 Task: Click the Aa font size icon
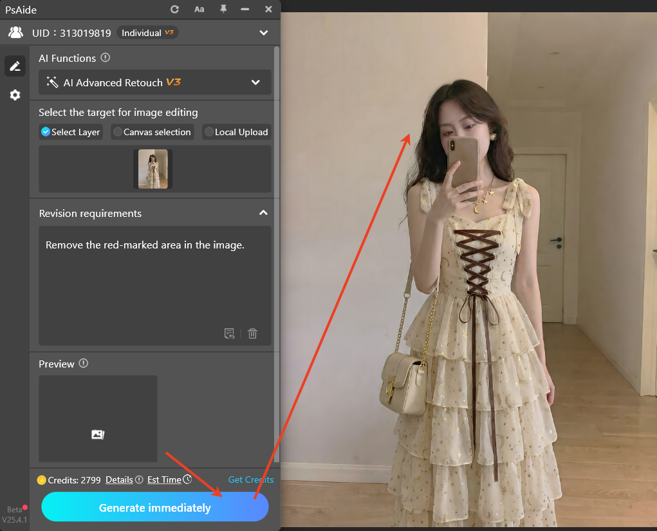(199, 9)
